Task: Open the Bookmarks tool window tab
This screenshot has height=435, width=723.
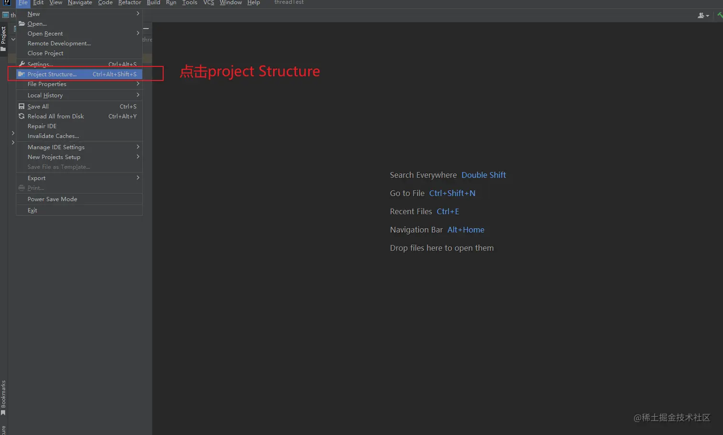Action: (x=3, y=398)
